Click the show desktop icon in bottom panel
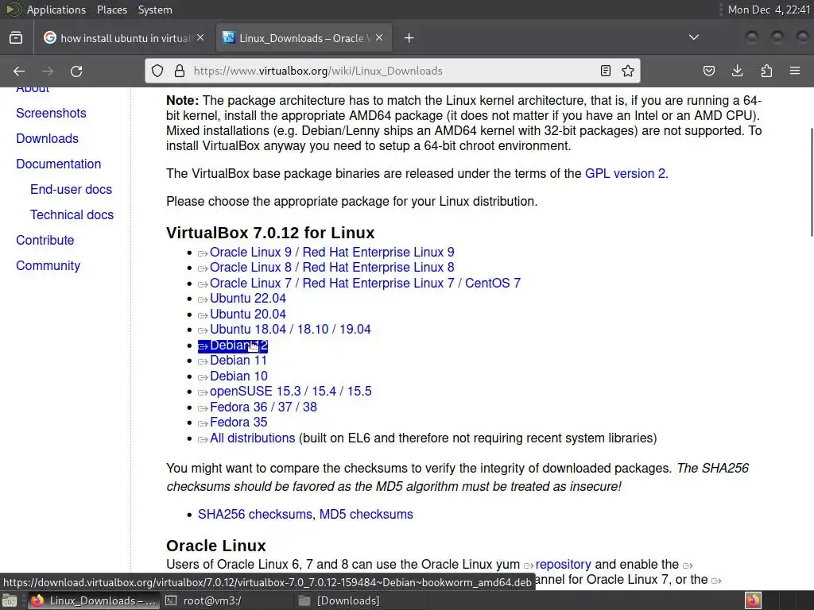Screen dimensions: 814x610 click(10, 600)
